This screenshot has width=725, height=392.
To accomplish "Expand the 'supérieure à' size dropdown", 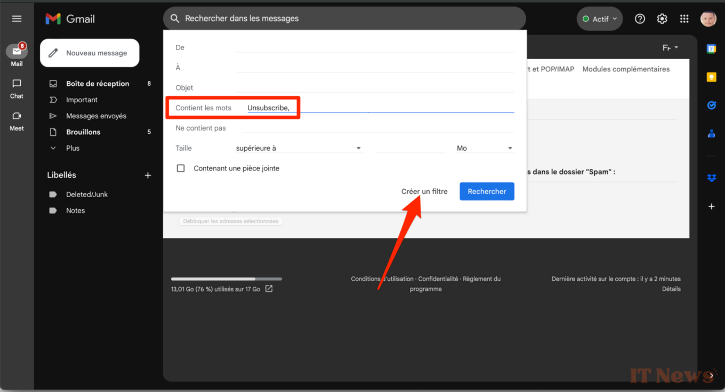I will [299, 148].
